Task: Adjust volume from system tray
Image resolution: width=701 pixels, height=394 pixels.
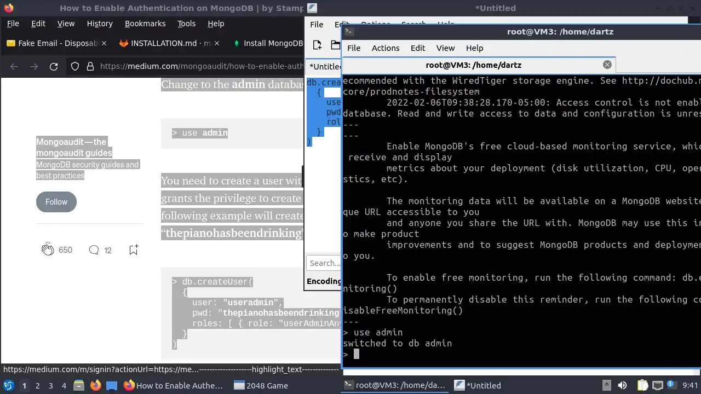Action: click(x=622, y=385)
